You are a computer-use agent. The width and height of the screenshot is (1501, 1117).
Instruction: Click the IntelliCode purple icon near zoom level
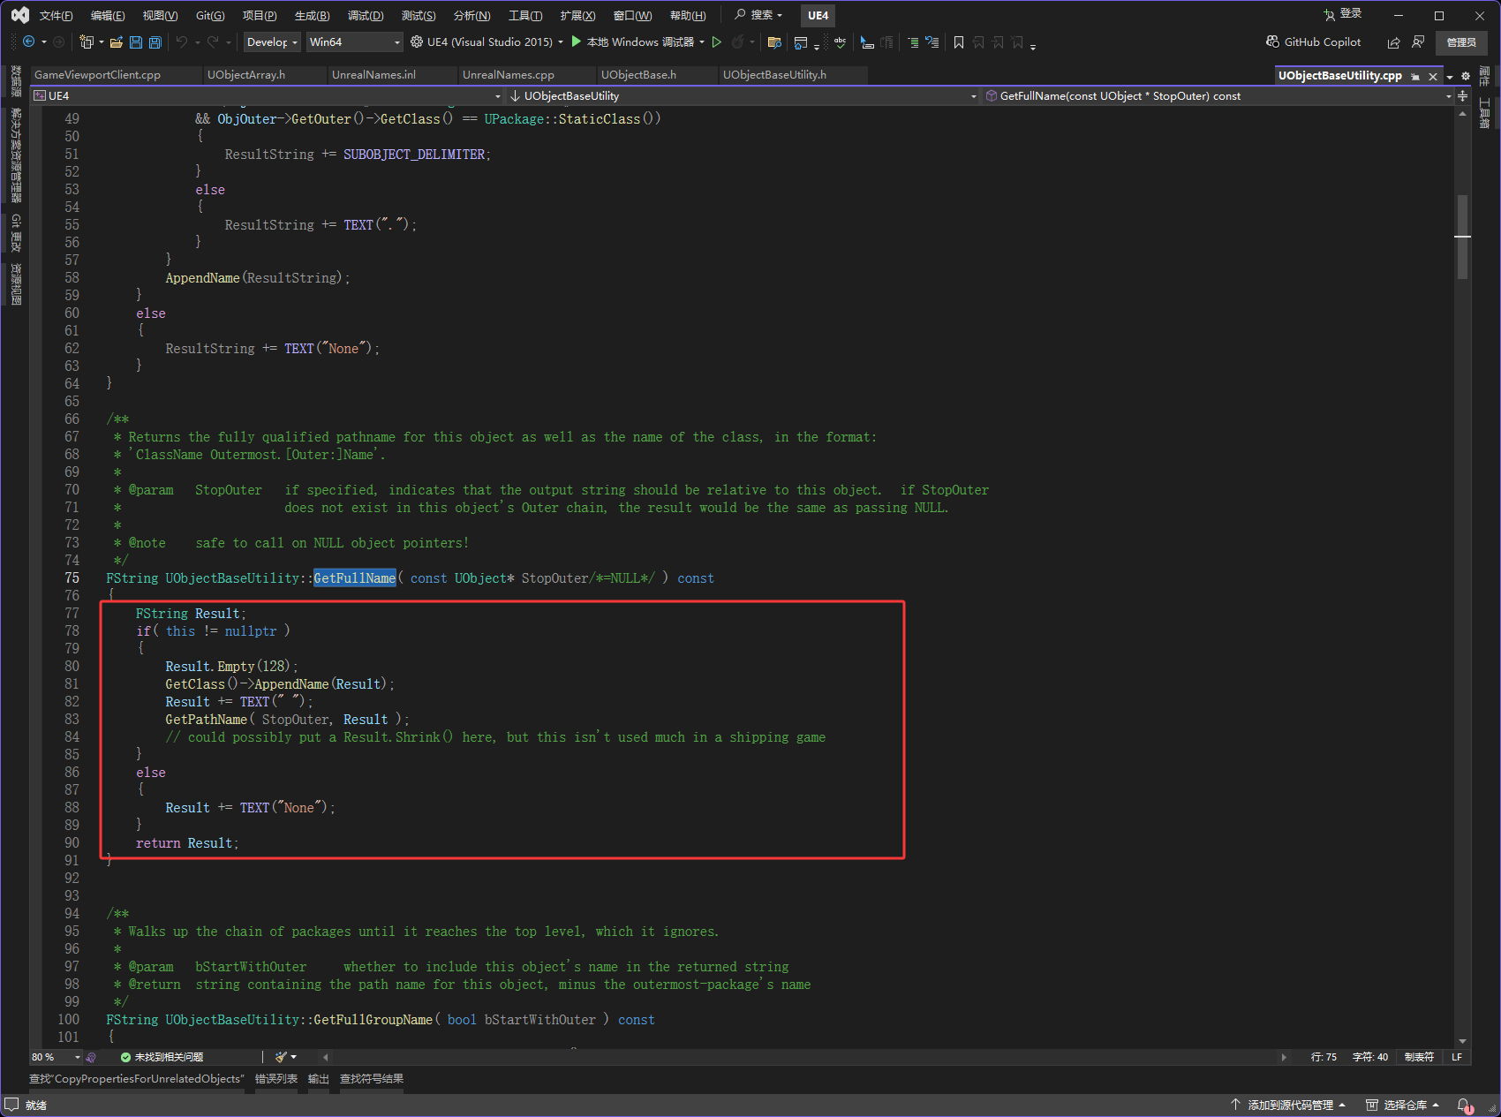(91, 1057)
